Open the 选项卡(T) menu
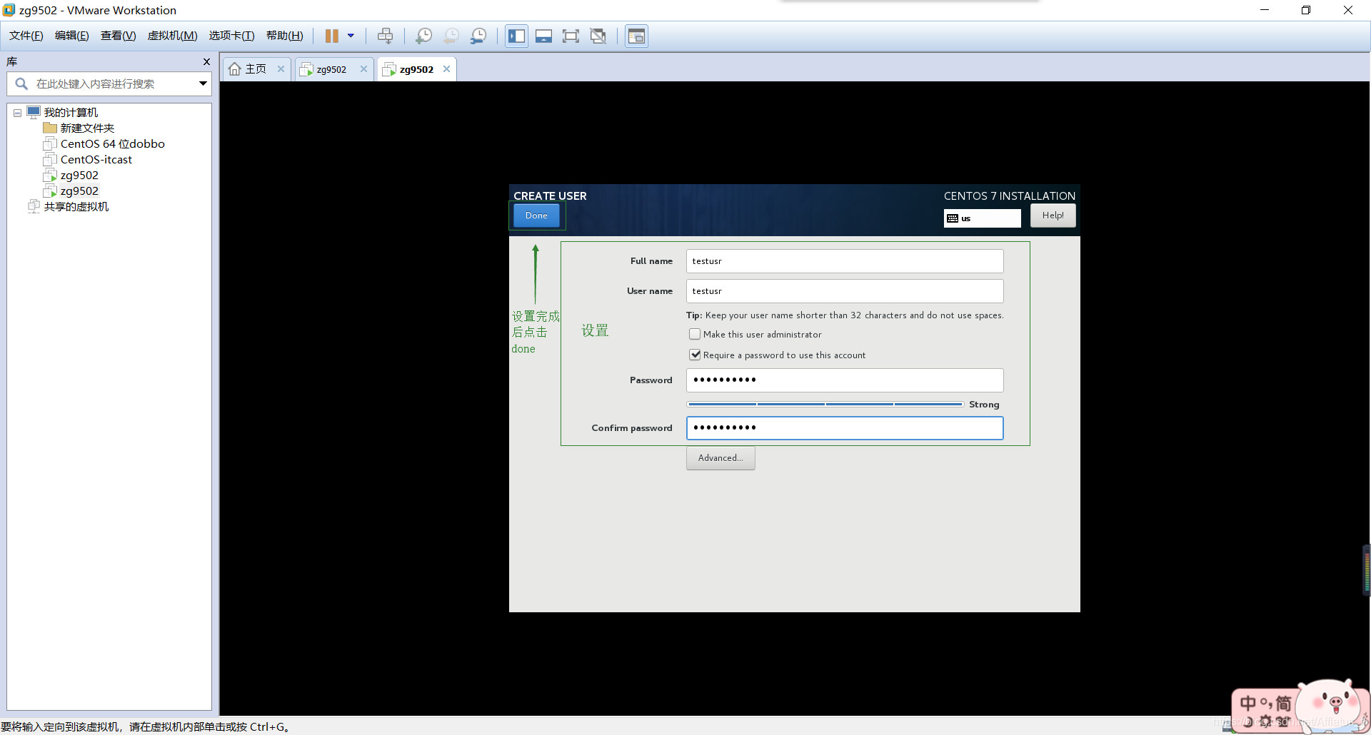This screenshot has width=1371, height=735. 231,36
